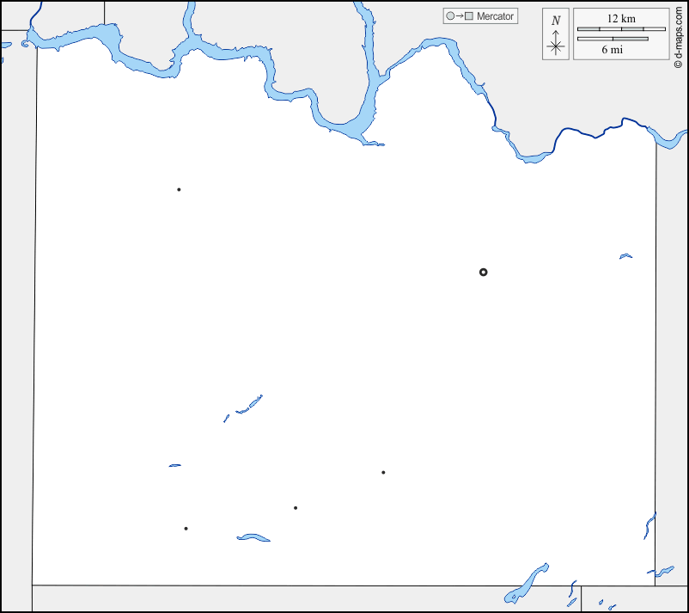The width and height of the screenshot is (689, 613).
Task: Click the wide reservoir bulge at the river's southern bend
Action: [354, 131]
